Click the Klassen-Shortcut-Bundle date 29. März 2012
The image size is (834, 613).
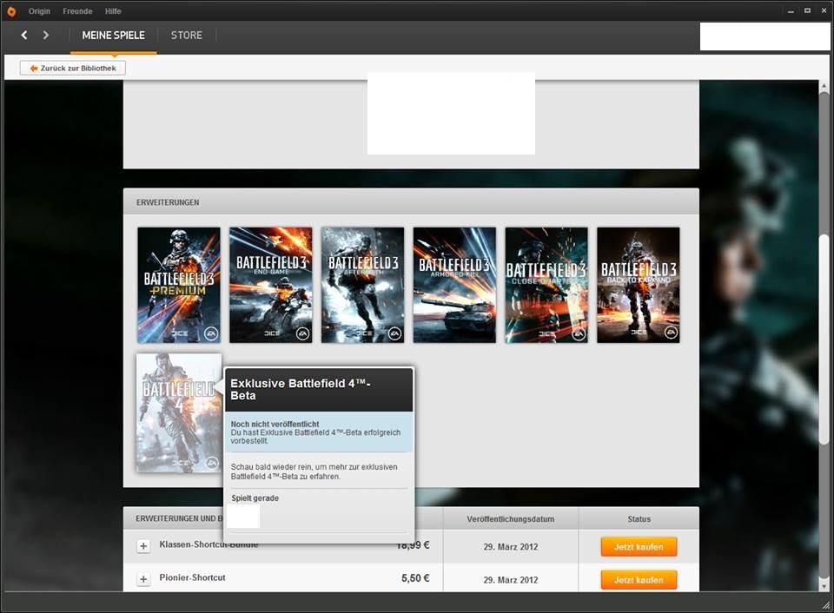coord(511,547)
